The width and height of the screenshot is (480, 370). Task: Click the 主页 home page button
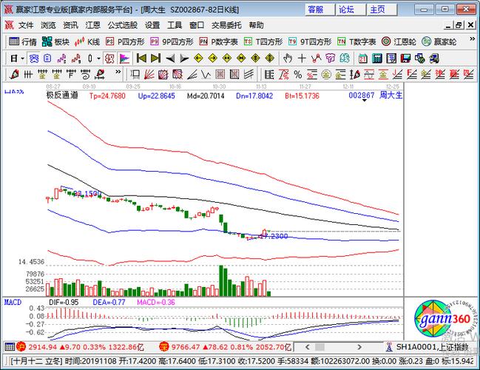382,10
